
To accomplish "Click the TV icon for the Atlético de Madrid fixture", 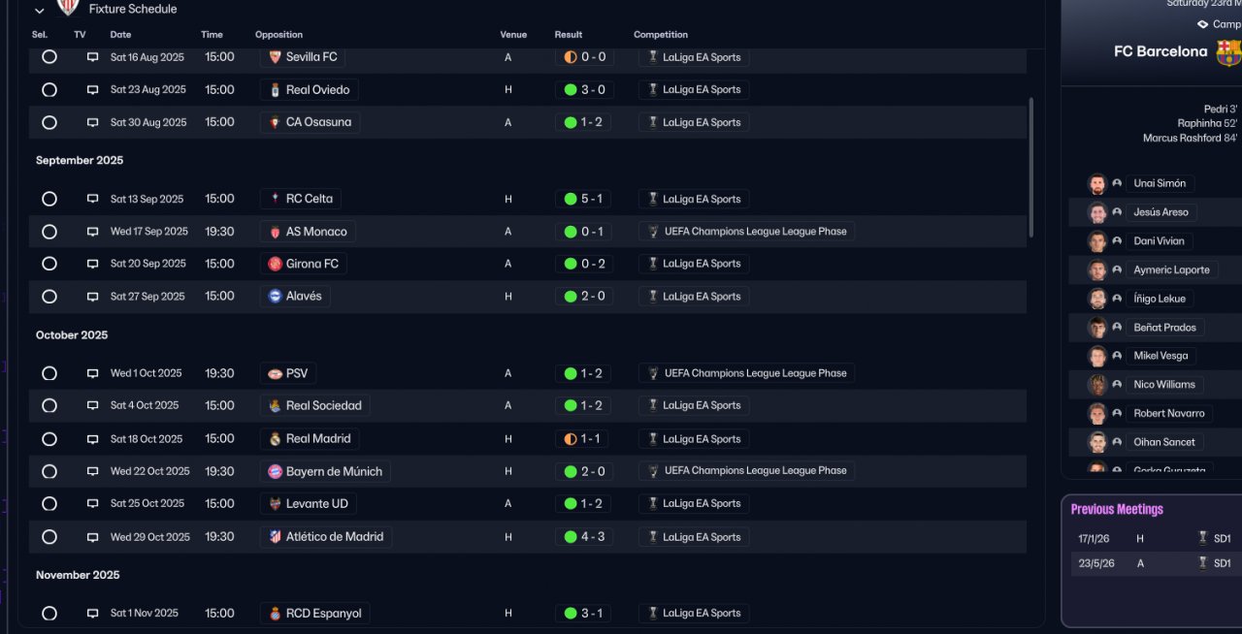I will (92, 537).
